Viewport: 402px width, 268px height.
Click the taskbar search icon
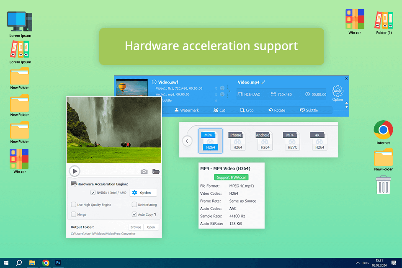[19, 263]
